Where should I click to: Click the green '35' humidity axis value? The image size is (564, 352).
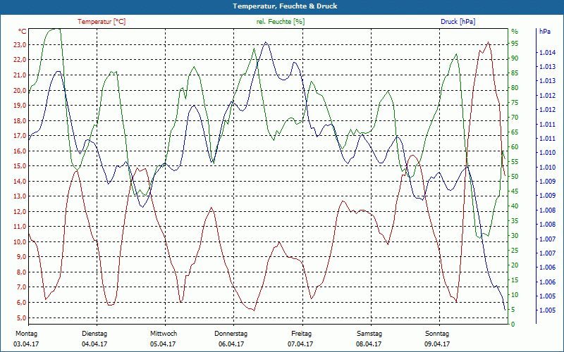pos(515,221)
